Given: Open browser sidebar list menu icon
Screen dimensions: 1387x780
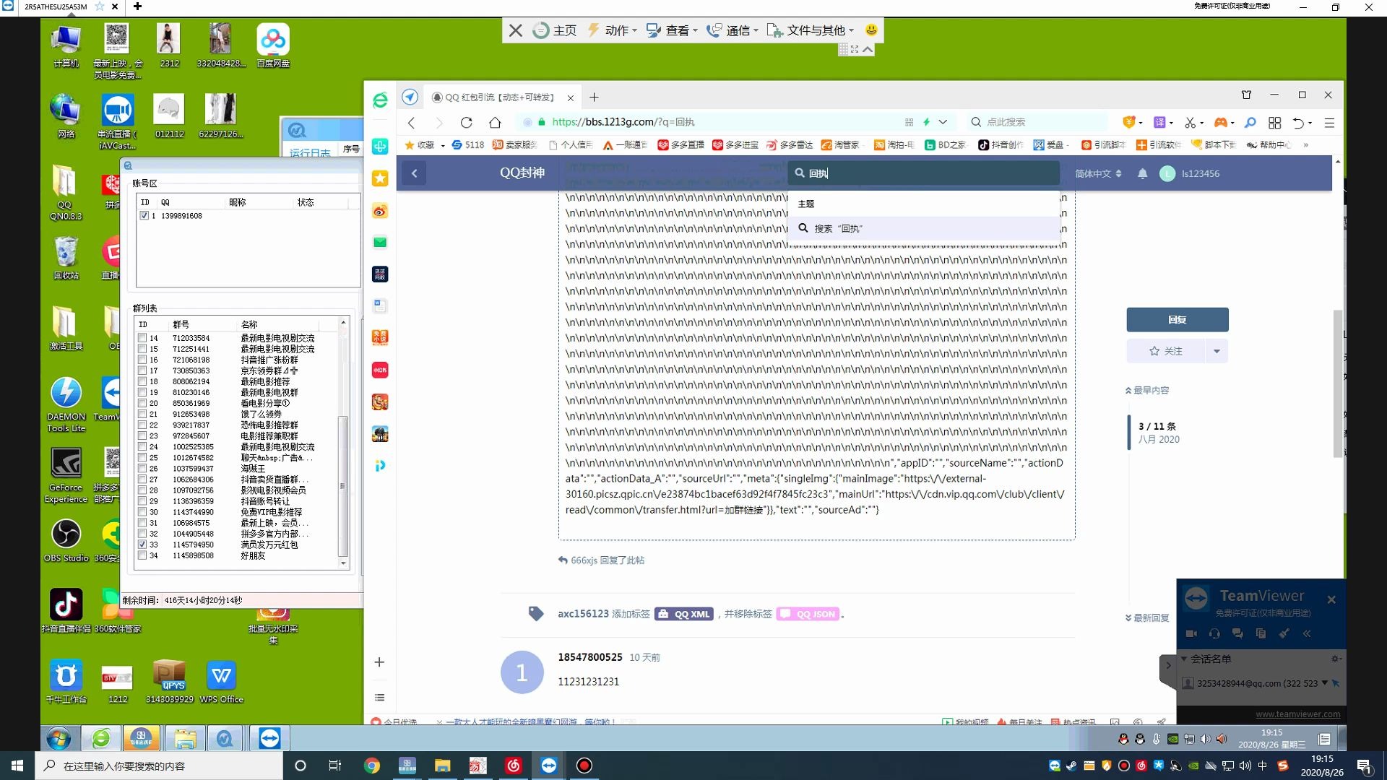Looking at the screenshot, I should pos(379,698).
